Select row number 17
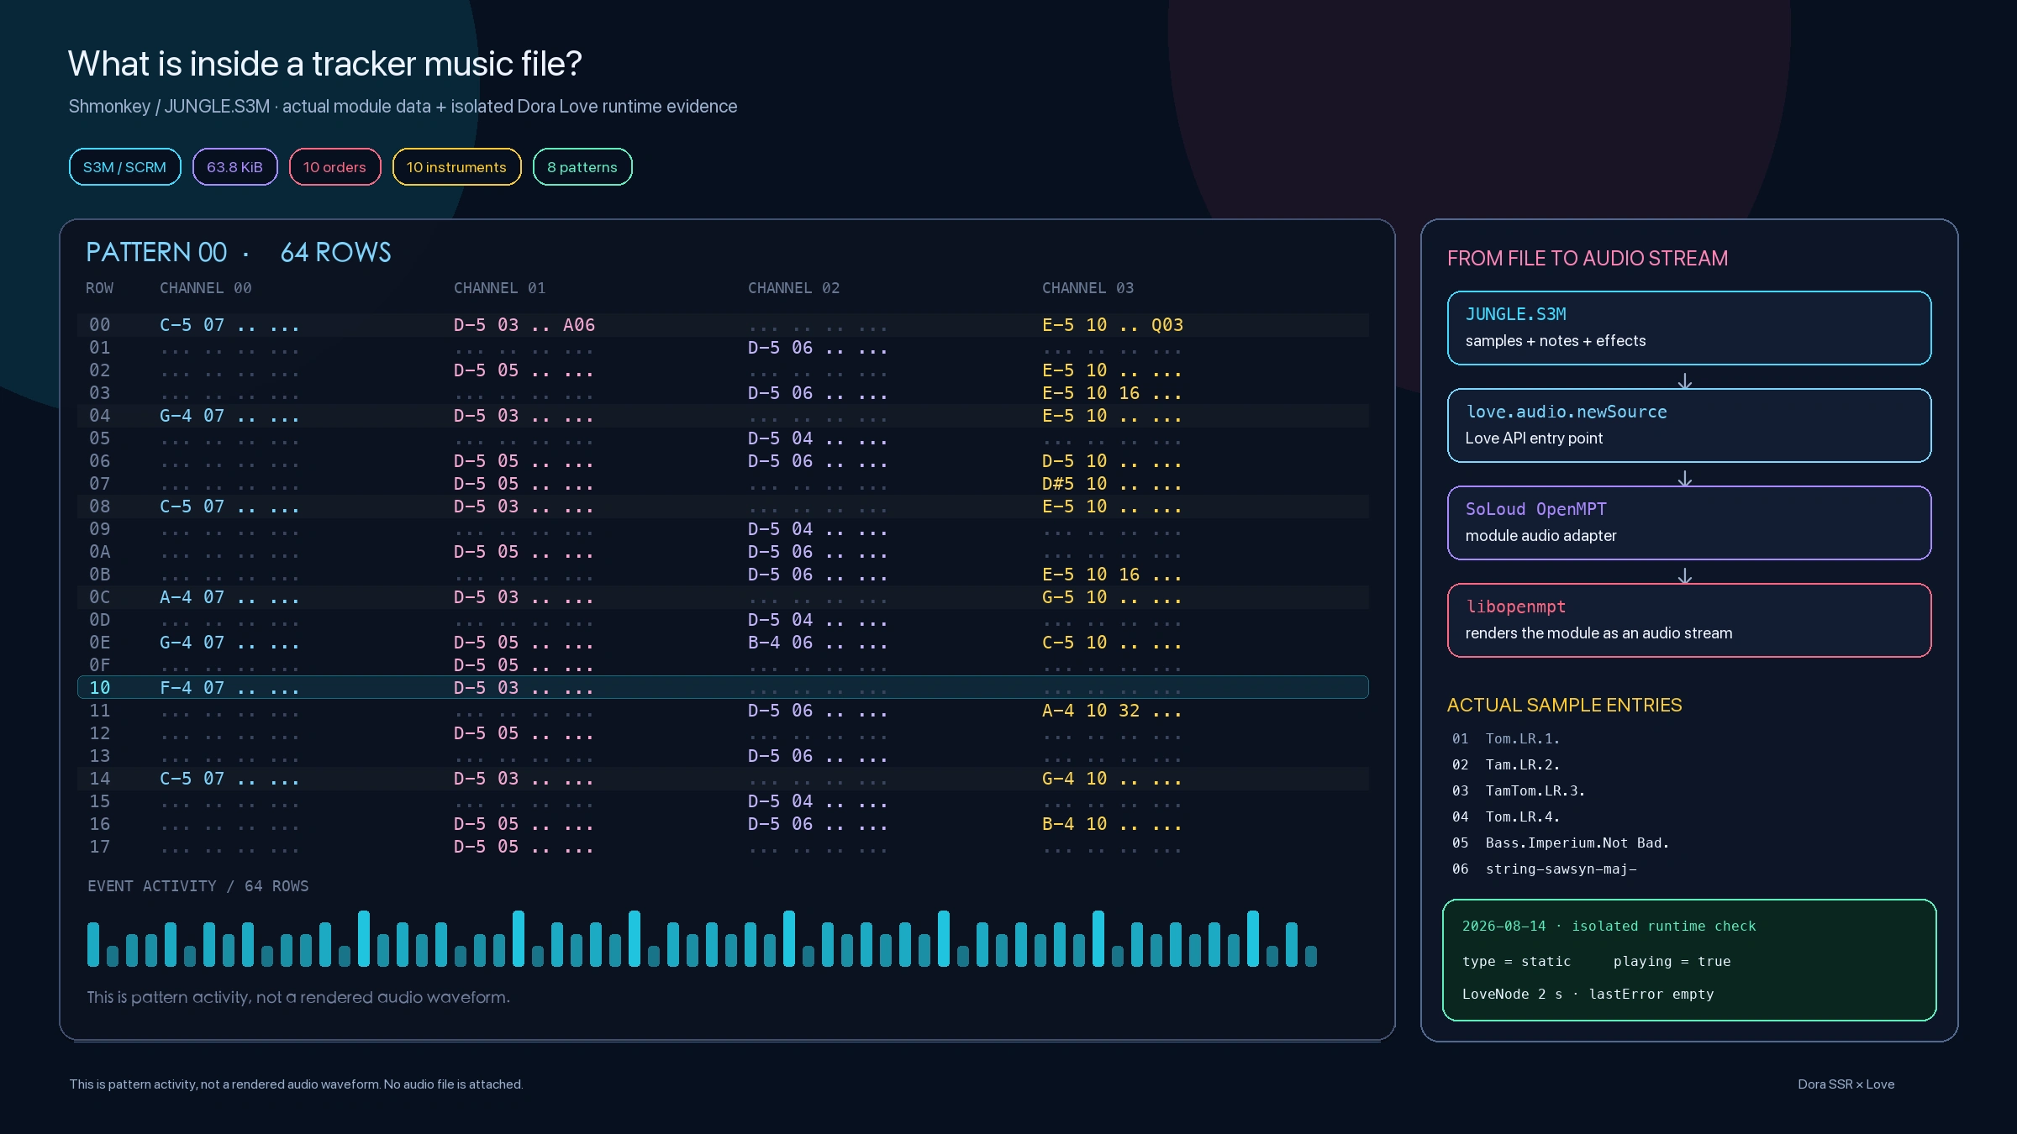Screen dimensions: 2017x1134 coord(99,847)
